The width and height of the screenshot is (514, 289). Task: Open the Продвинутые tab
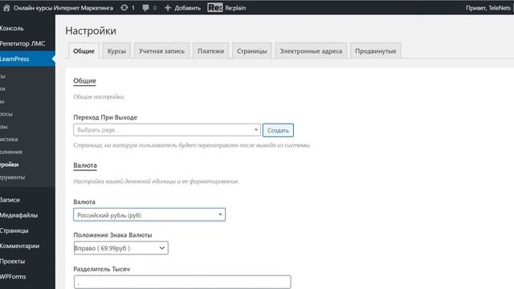376,51
